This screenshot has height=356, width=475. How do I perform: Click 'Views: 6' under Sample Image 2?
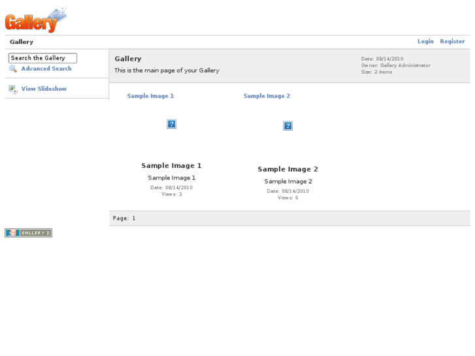tap(287, 198)
